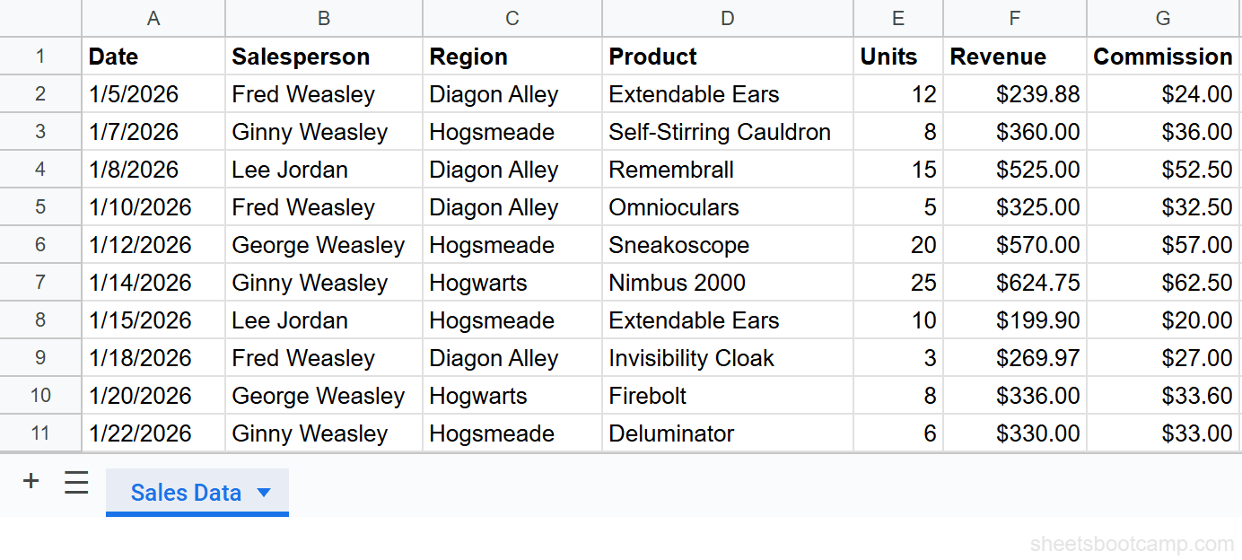Select Ginny Weasley in row 11
The height and width of the screenshot is (560, 1242).
click(323, 433)
